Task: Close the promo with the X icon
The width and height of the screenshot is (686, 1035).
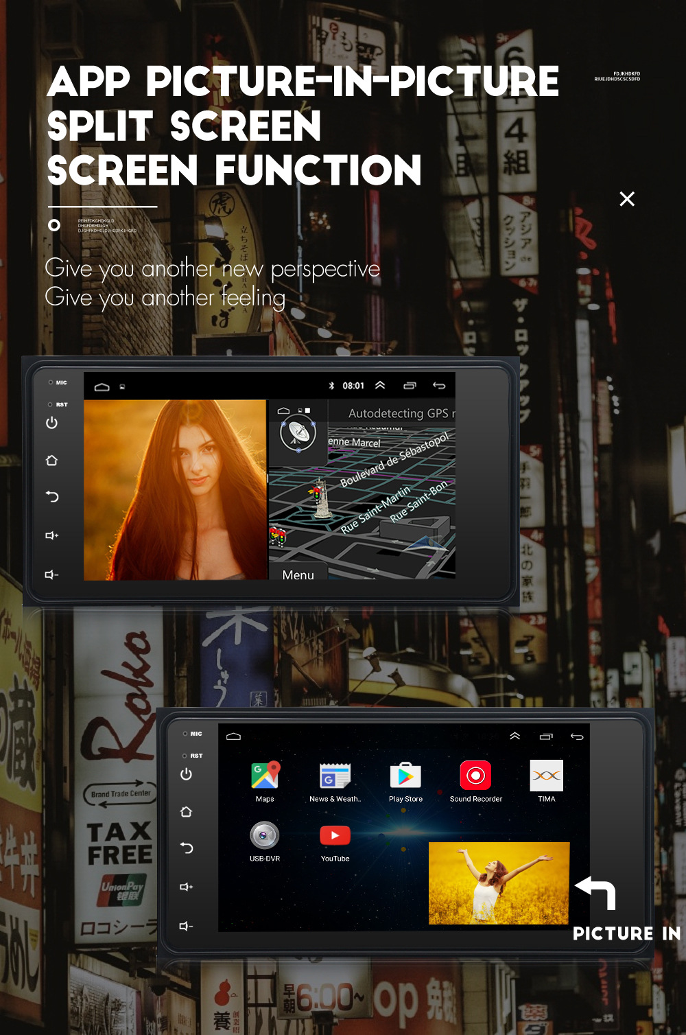Action: coord(627,199)
